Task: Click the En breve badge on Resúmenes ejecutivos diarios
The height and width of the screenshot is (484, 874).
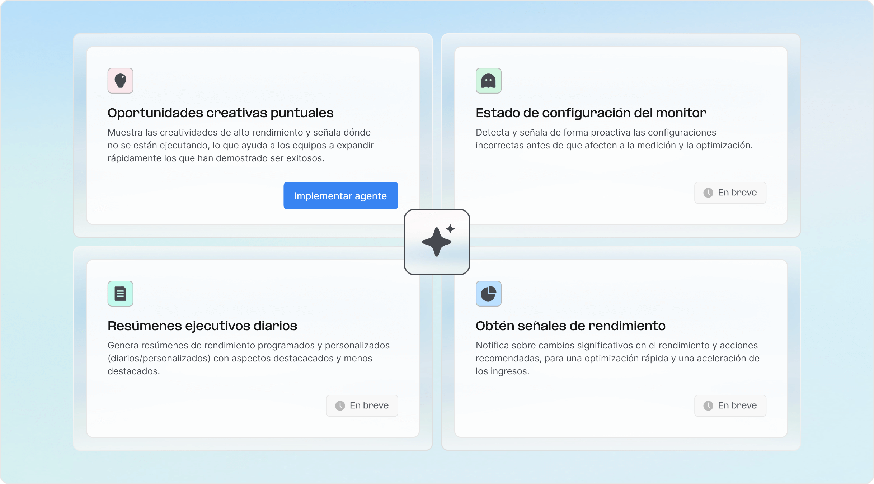Action: pyautogui.click(x=362, y=405)
